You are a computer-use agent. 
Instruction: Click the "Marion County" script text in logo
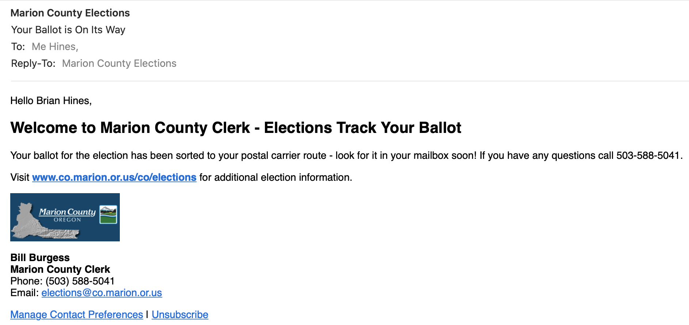coord(67,212)
